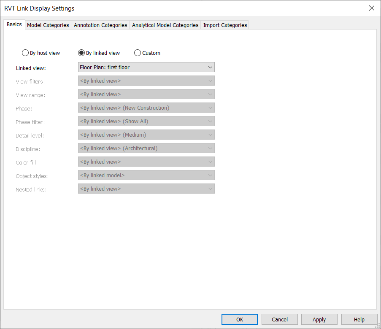Open the Nested links dropdown
This screenshot has height=329, width=381.
click(x=146, y=189)
